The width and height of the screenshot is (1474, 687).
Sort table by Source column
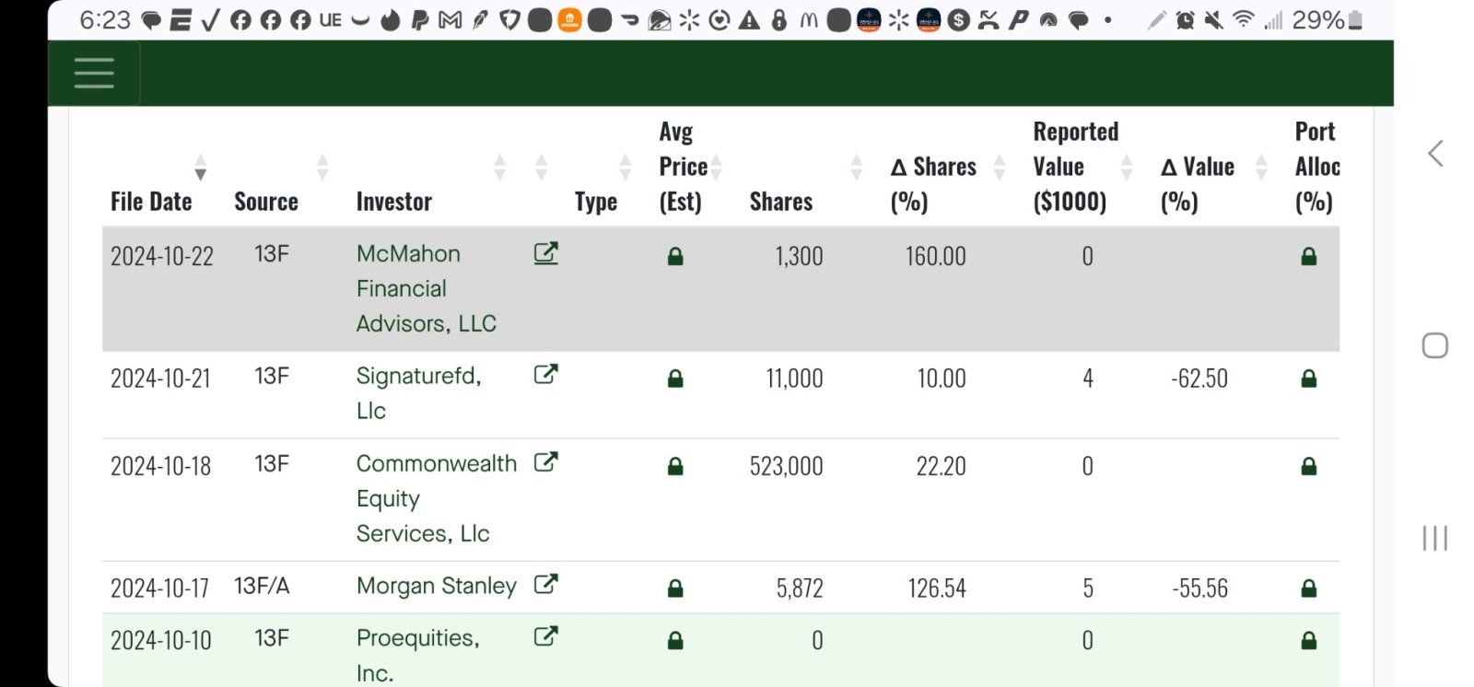coord(322,167)
